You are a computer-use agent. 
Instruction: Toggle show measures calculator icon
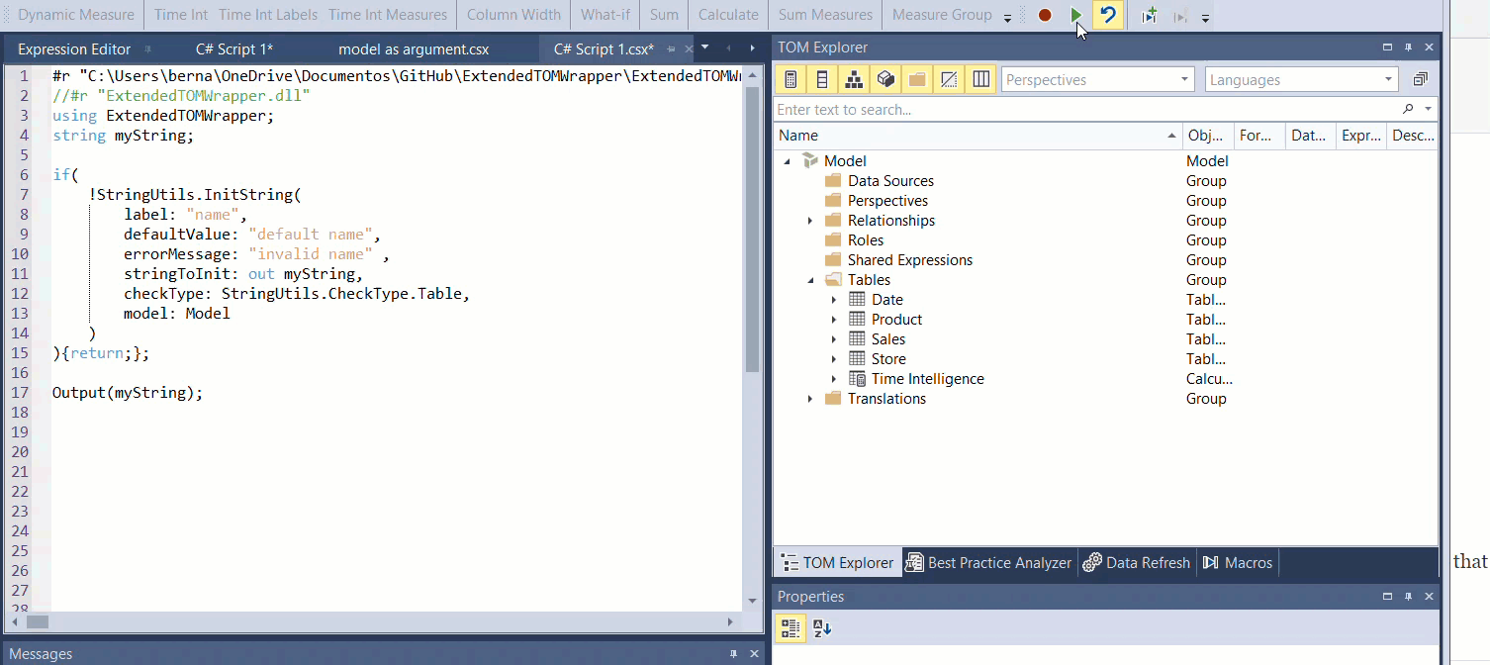[x=791, y=80]
